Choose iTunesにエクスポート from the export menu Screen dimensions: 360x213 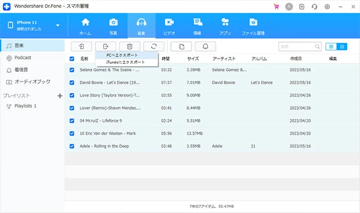125,62
